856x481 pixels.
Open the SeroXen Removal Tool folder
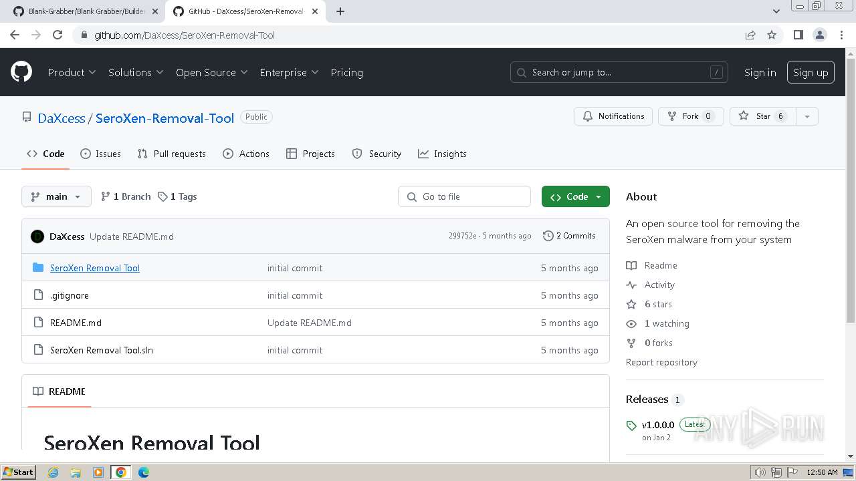95,268
